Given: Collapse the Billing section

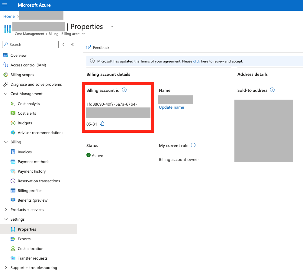Looking at the screenshot, I should coord(6,142).
